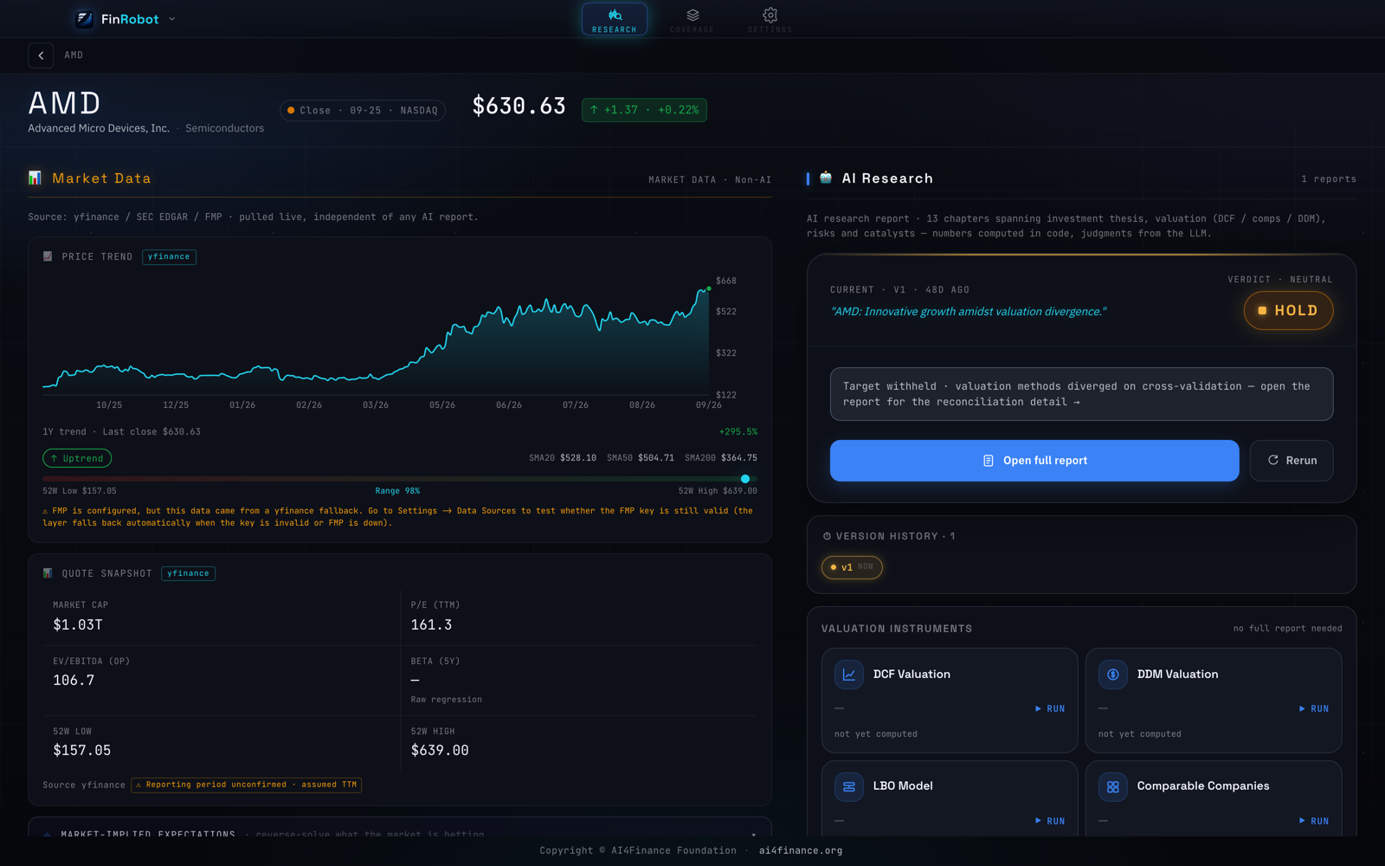Image resolution: width=1385 pixels, height=866 pixels.
Task: Select the v1 version chip
Action: (x=852, y=567)
